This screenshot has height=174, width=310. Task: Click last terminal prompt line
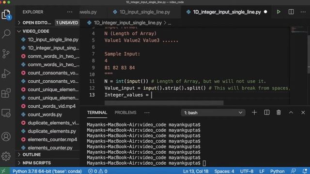(146, 163)
